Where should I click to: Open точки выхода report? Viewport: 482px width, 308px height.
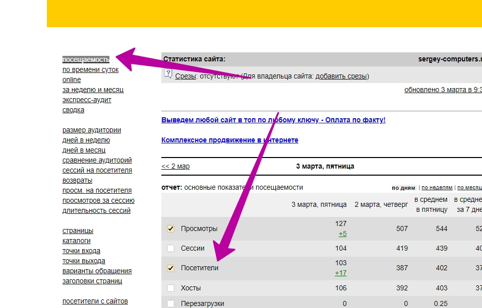pyautogui.click(x=84, y=261)
